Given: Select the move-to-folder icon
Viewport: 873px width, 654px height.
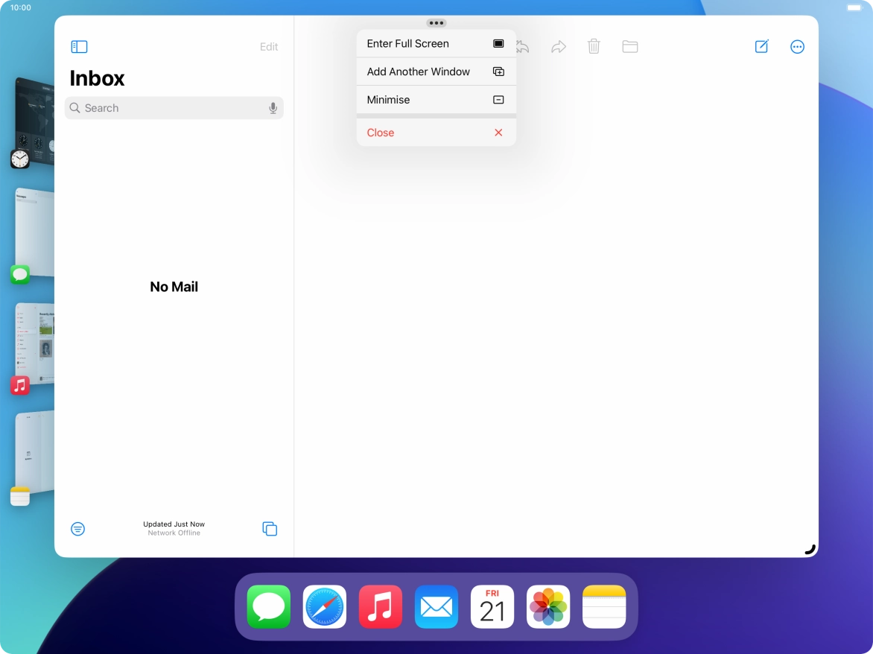Looking at the screenshot, I should tap(629, 46).
